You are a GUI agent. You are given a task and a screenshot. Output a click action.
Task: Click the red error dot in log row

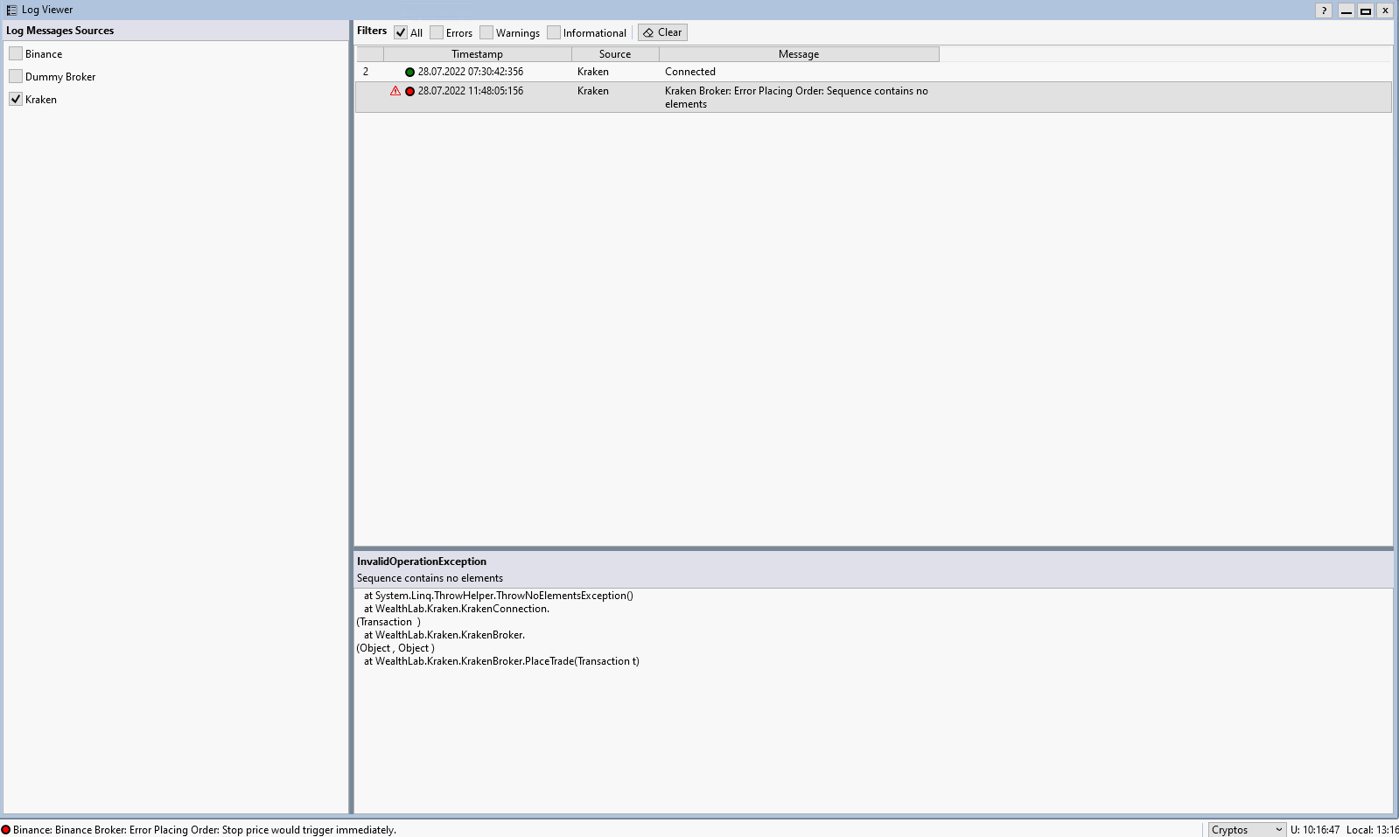[409, 91]
